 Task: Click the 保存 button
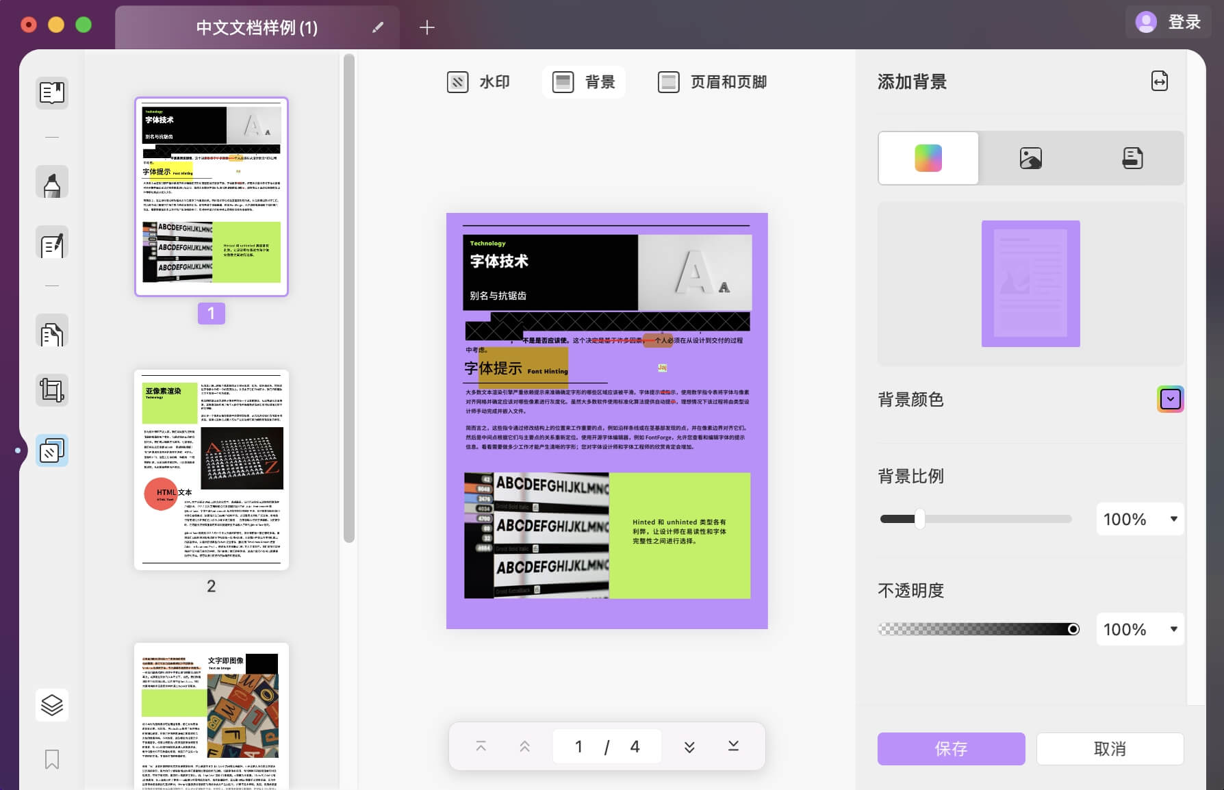(x=952, y=749)
